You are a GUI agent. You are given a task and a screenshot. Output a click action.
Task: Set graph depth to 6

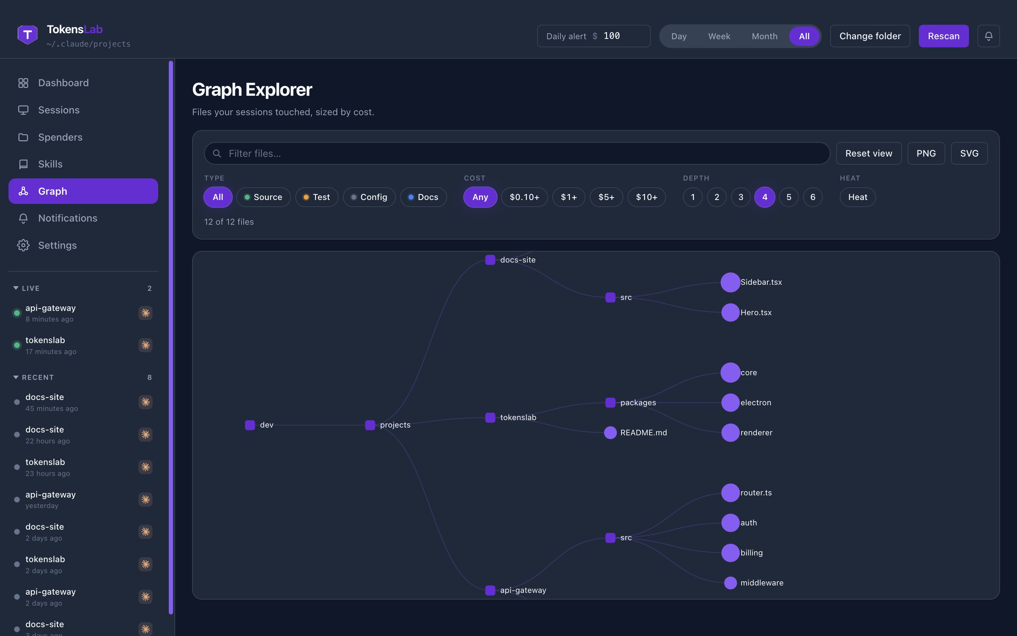(812, 197)
